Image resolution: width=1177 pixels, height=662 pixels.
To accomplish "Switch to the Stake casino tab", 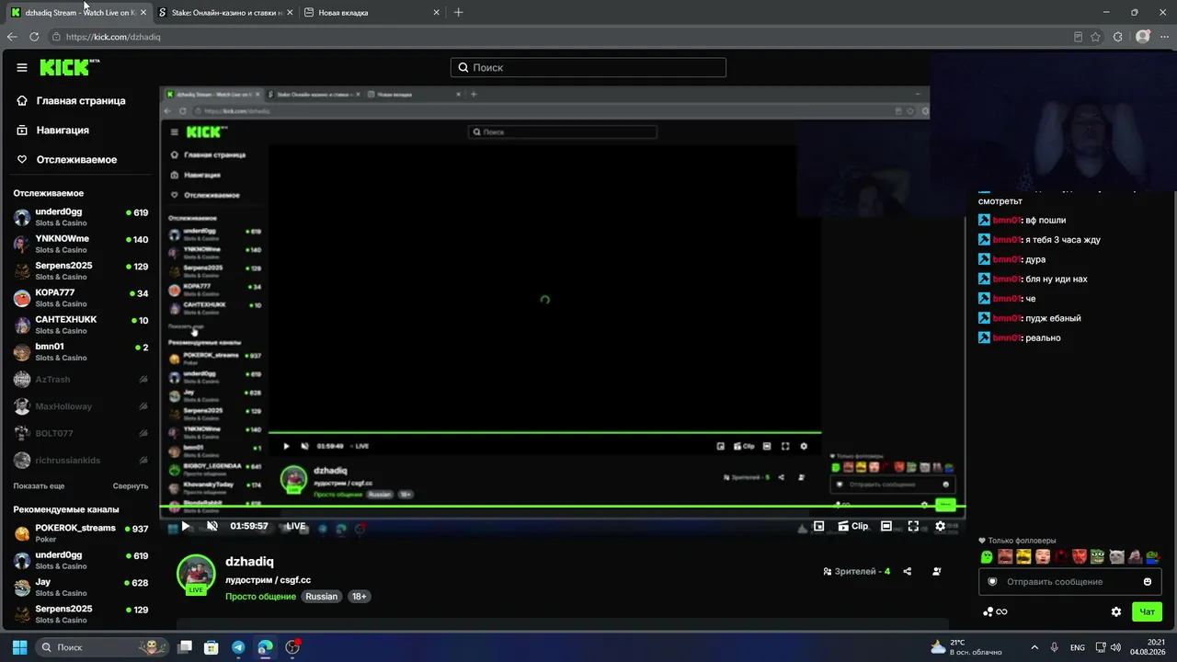I will point(226,13).
